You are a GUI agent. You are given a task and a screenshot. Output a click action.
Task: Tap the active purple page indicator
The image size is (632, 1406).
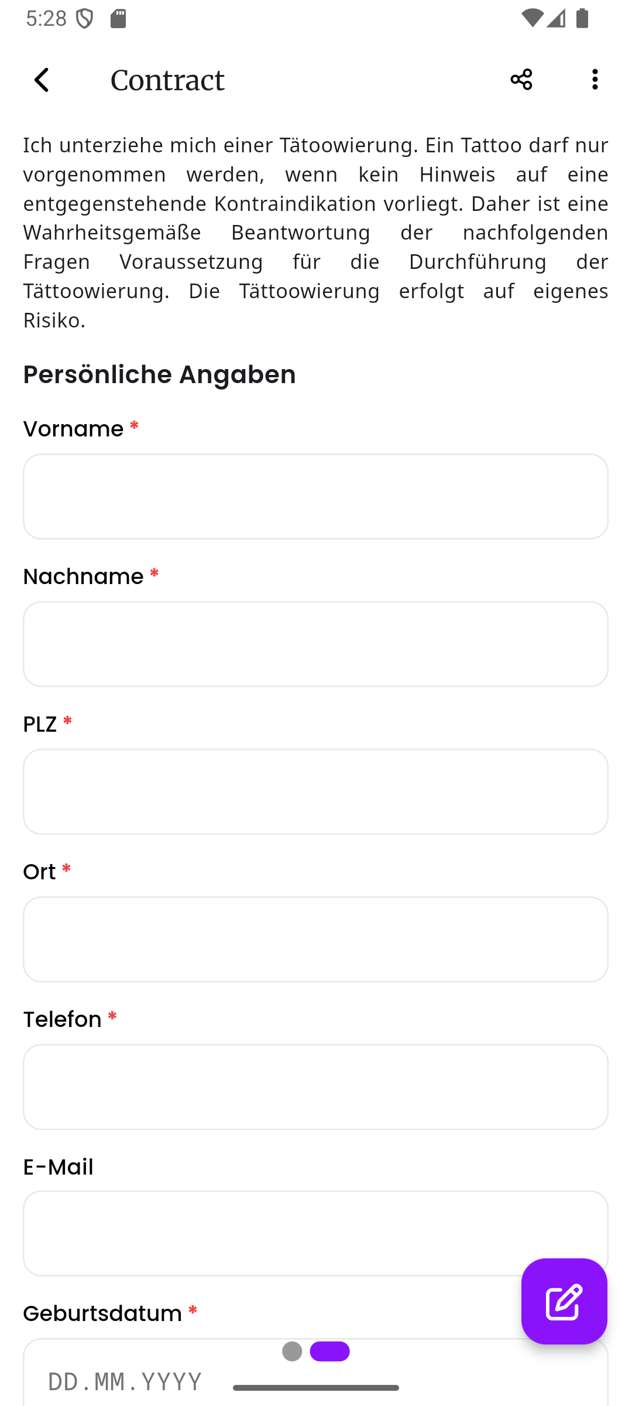pos(330,1352)
